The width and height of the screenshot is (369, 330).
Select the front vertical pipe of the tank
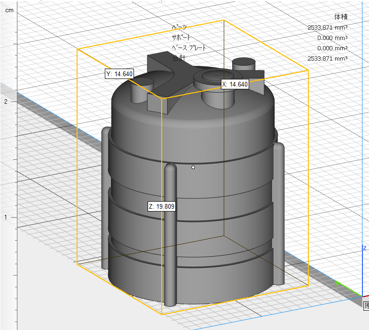170,235
